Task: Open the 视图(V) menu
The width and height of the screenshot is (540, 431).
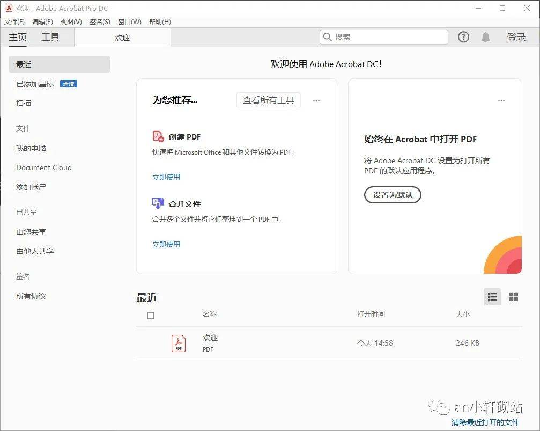Action: coord(71,22)
